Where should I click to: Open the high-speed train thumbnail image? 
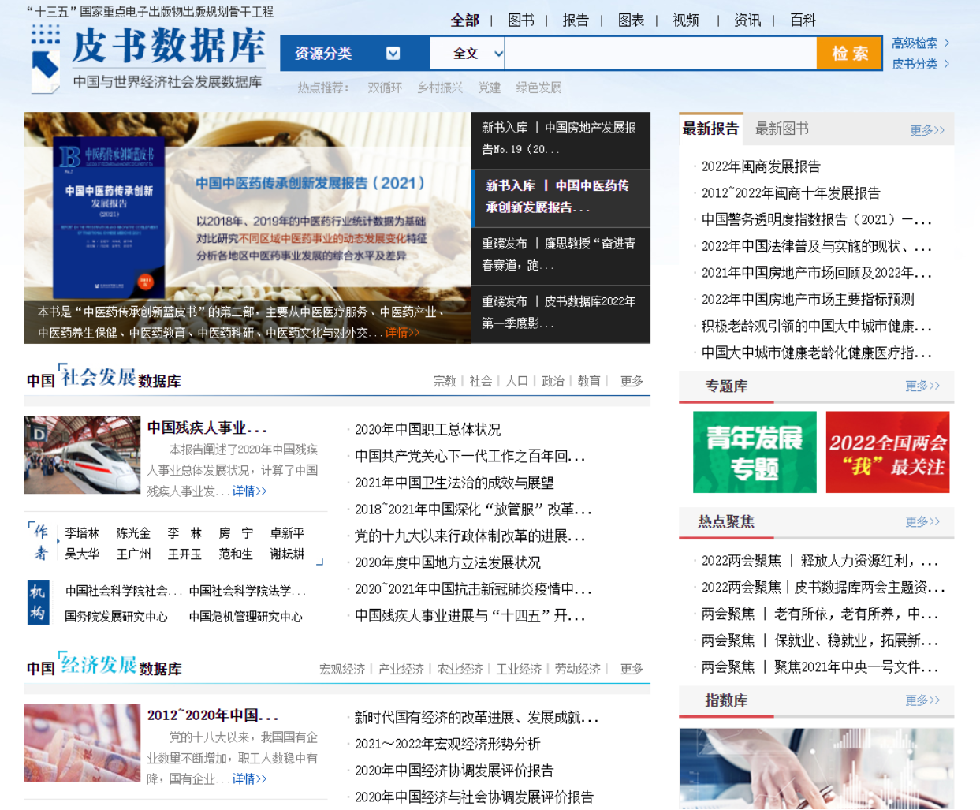[x=82, y=455]
